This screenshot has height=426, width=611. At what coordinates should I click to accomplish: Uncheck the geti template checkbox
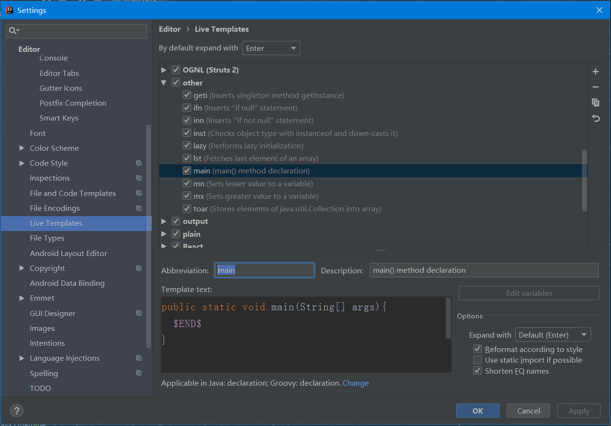[x=187, y=95]
